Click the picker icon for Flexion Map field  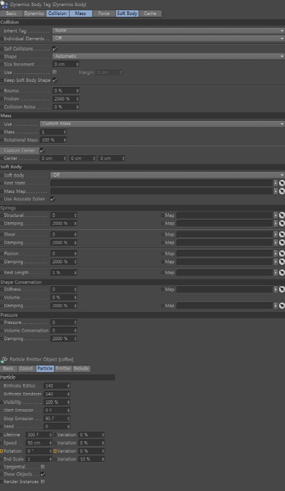pos(282,254)
